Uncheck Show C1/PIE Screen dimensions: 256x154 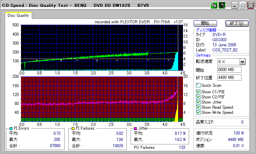198,92
